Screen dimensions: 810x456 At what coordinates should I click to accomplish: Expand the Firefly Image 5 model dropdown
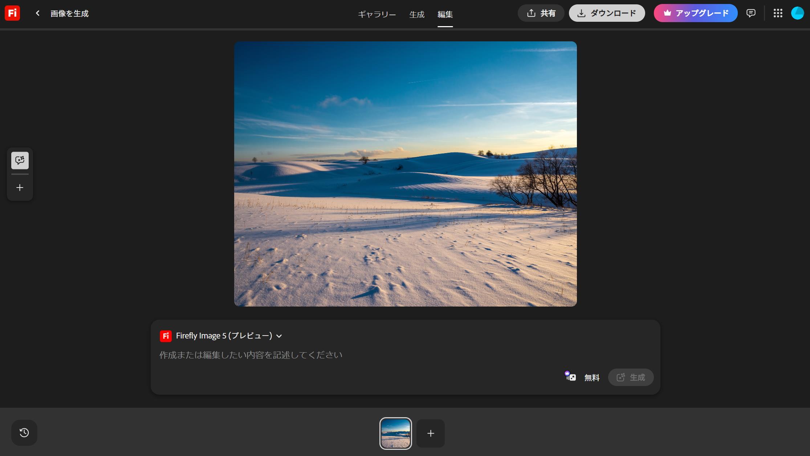coord(223,336)
